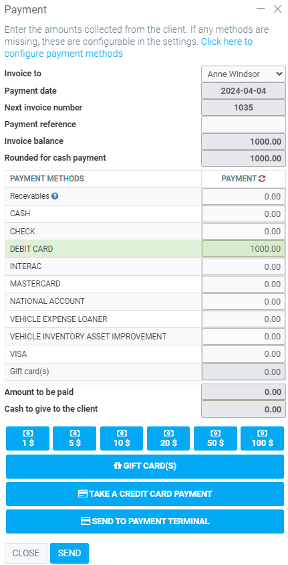This screenshot has width=288, height=565.
Task: Add a 5 $ cash bill
Action: (x=74, y=438)
